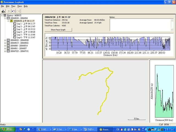Click calendar icon for week 2004/8/8 - 2004/8/14
The width and height of the screenshot is (176, 132).
click(x=8, y=46)
